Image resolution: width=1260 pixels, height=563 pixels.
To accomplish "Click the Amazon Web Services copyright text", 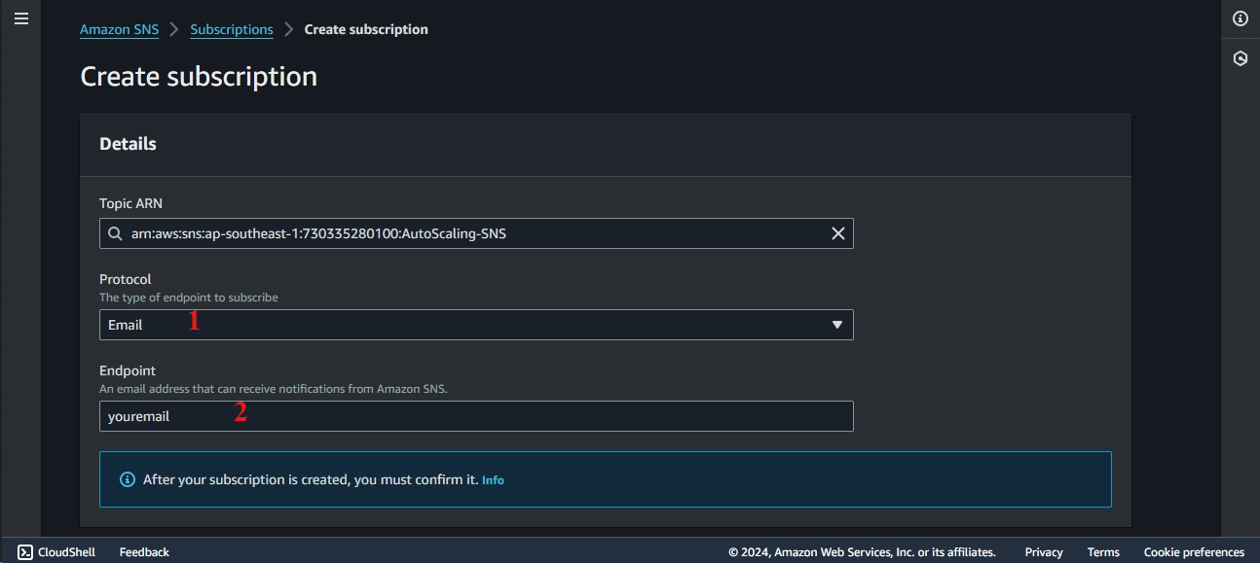I will tap(862, 552).
